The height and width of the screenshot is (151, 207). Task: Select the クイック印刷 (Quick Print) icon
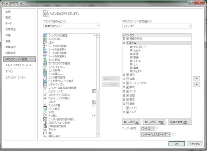tap(45, 39)
